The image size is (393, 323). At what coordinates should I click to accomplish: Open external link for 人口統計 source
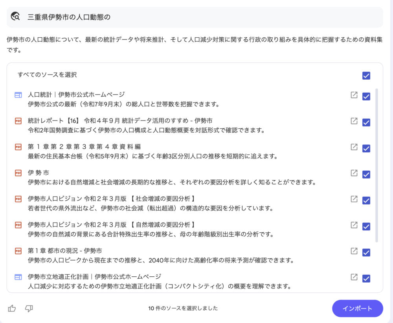(354, 95)
